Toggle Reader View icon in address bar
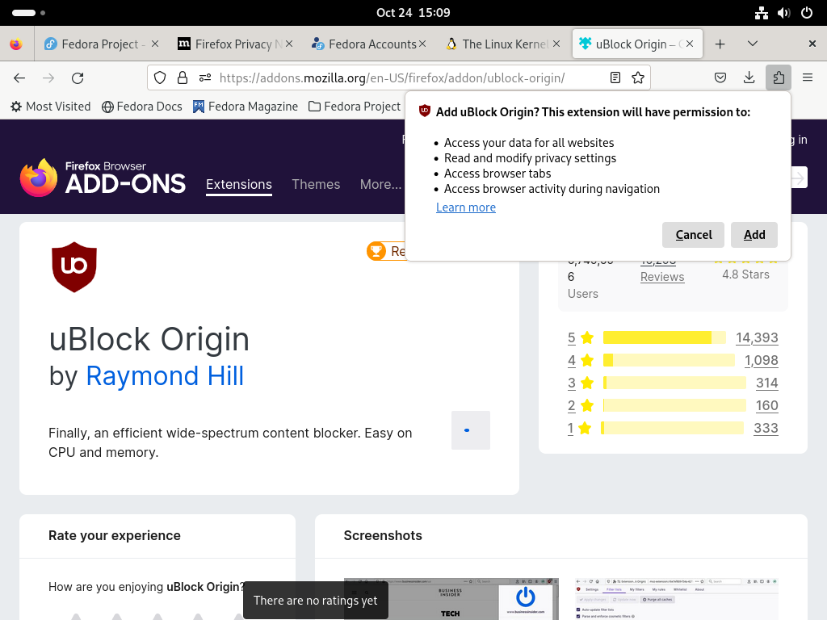 pyautogui.click(x=615, y=78)
